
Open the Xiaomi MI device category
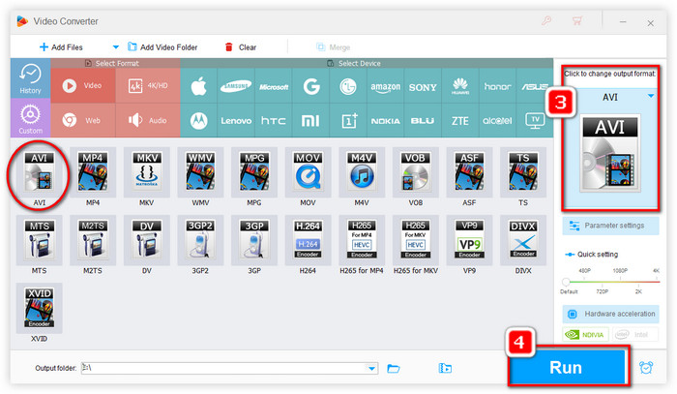[x=310, y=121]
